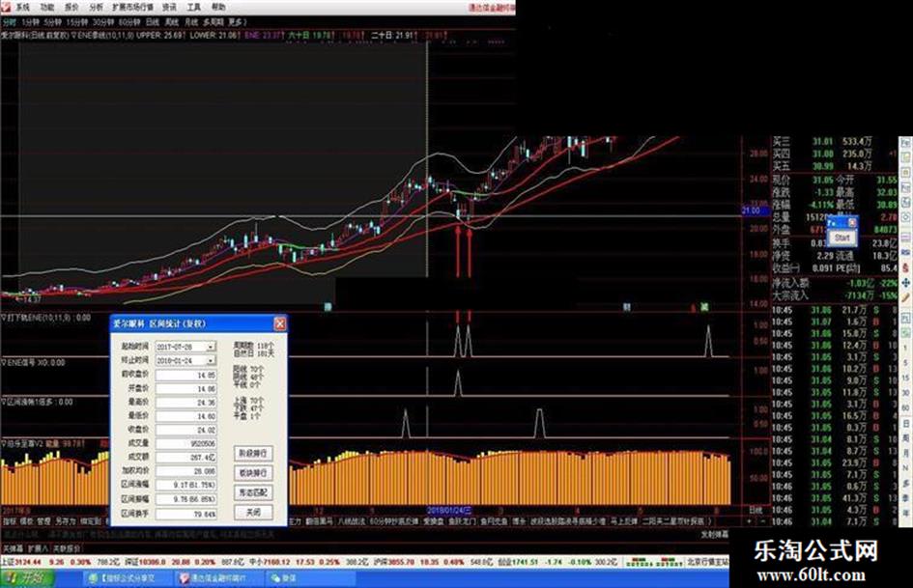
Task: Click the 创业 index value in status bar
Action: point(527,562)
